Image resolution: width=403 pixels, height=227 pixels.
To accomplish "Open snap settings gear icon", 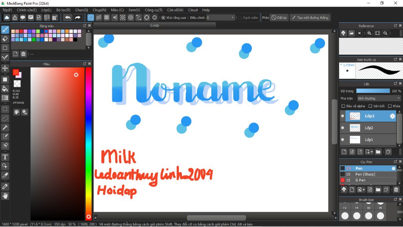I will point(155,18).
